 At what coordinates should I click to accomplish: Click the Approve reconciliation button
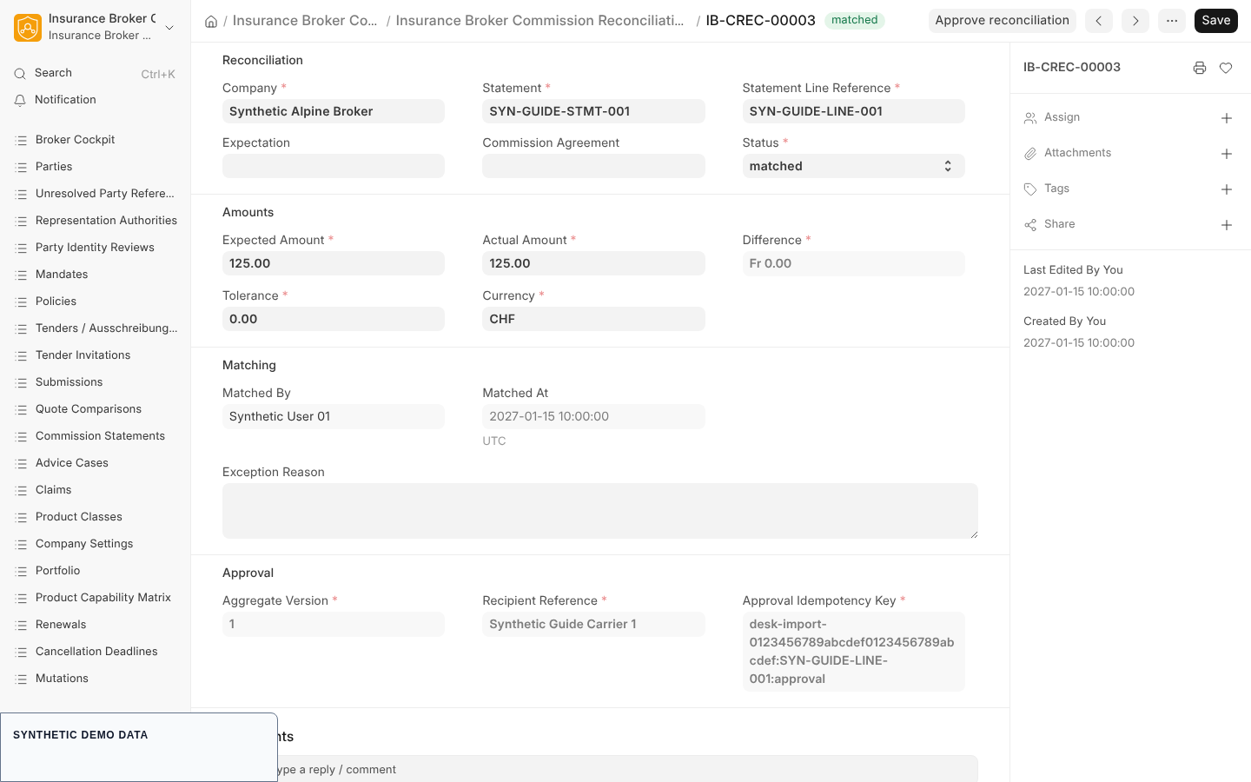pos(1002,21)
